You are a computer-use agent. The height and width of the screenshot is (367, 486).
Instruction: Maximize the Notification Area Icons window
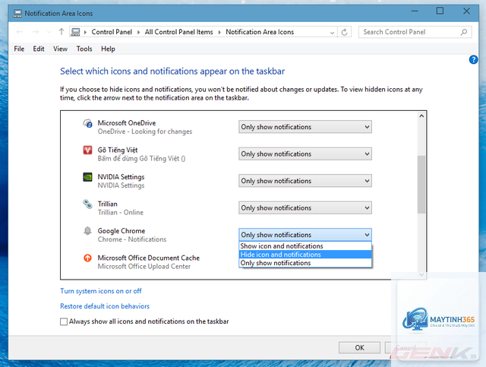440,11
